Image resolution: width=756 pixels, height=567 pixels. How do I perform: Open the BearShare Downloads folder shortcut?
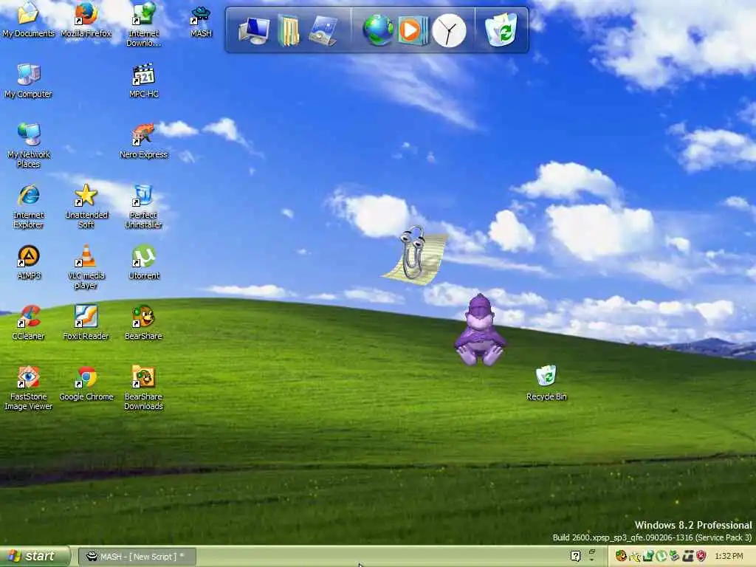tap(143, 388)
